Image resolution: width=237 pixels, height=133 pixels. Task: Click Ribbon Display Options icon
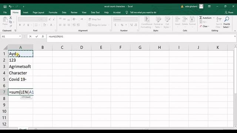pyautogui.click(x=209, y=6)
